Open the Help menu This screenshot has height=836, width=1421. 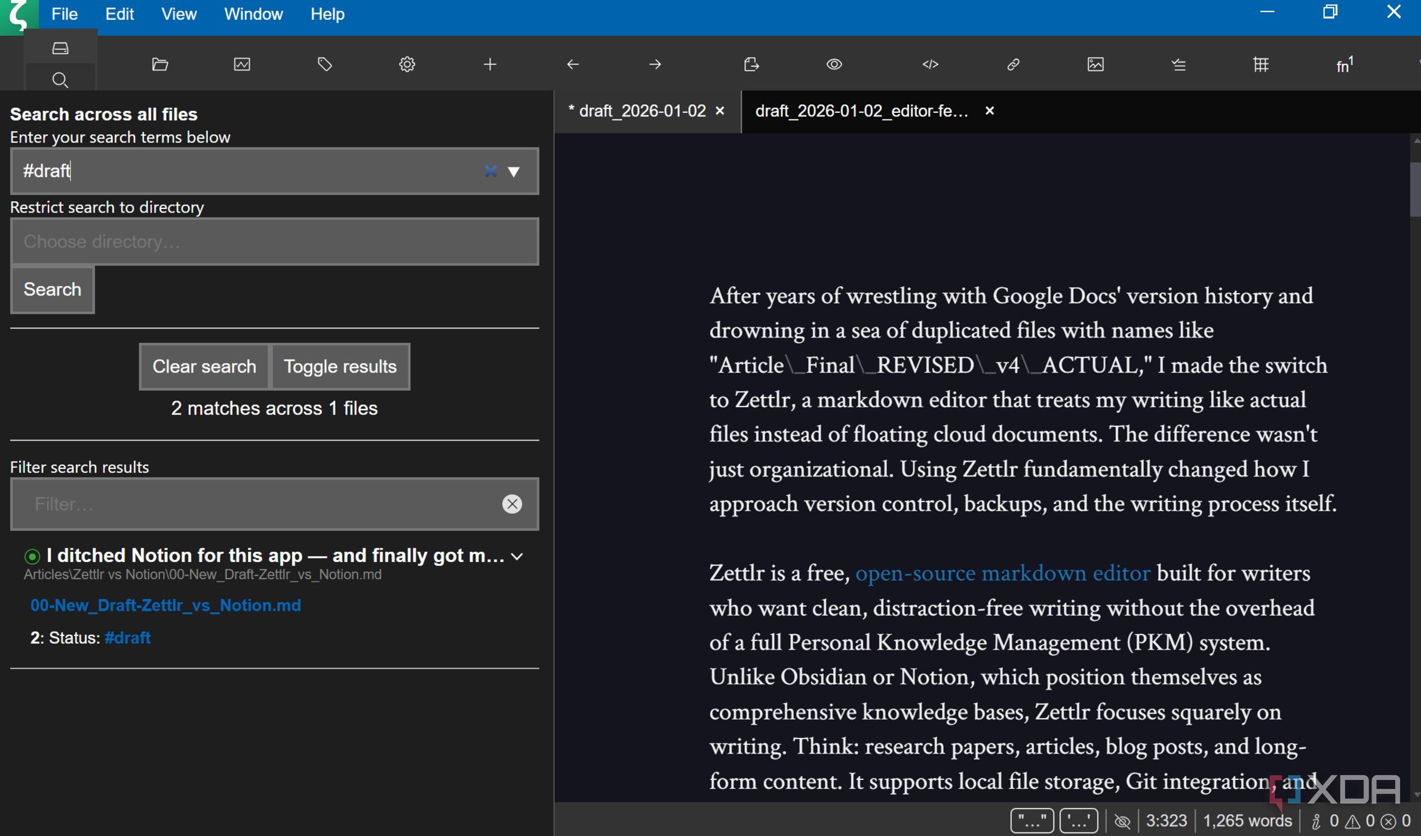[327, 14]
